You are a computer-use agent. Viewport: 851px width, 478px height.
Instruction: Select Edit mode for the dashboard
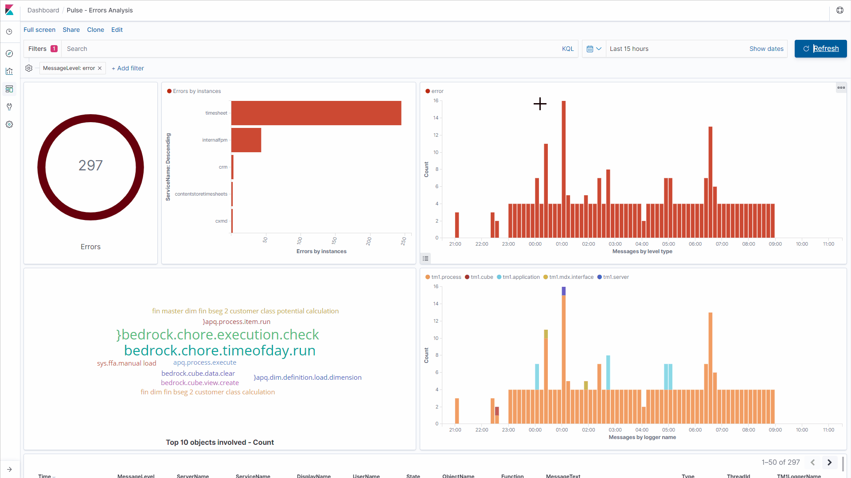[x=117, y=30]
